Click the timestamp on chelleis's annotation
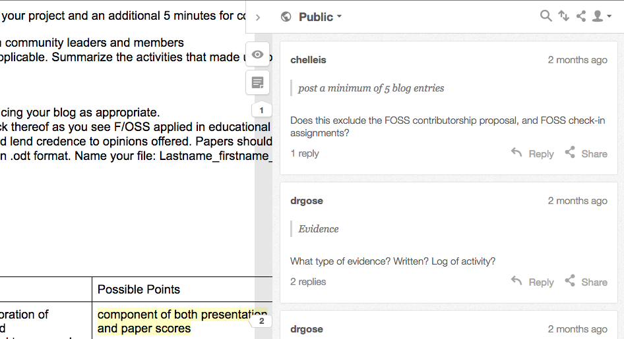 [577, 60]
